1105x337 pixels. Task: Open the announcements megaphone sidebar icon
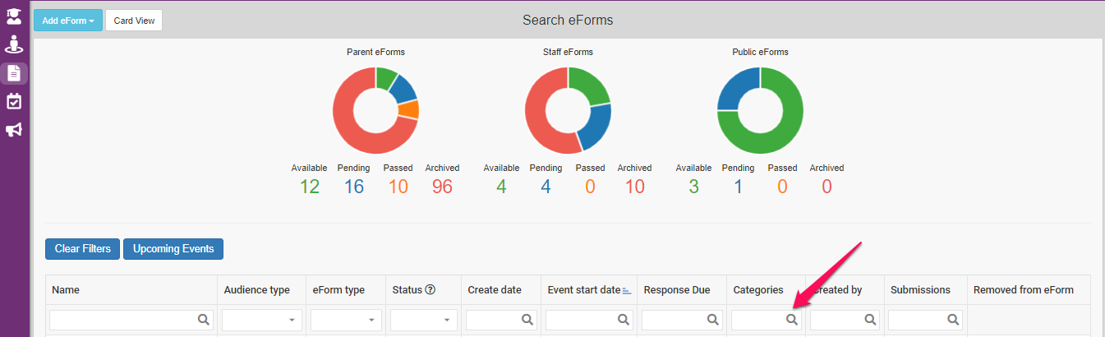[14, 130]
